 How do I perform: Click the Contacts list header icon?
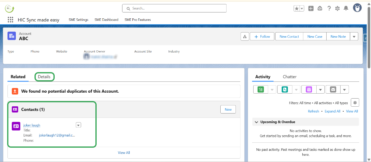click(x=15, y=109)
